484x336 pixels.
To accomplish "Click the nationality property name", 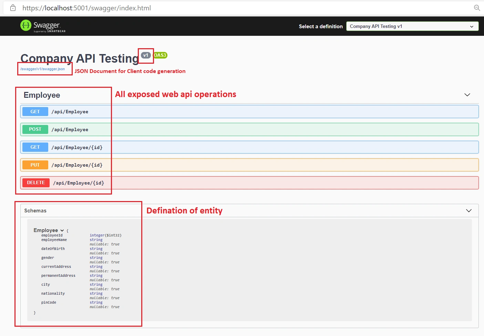I will point(53,294).
